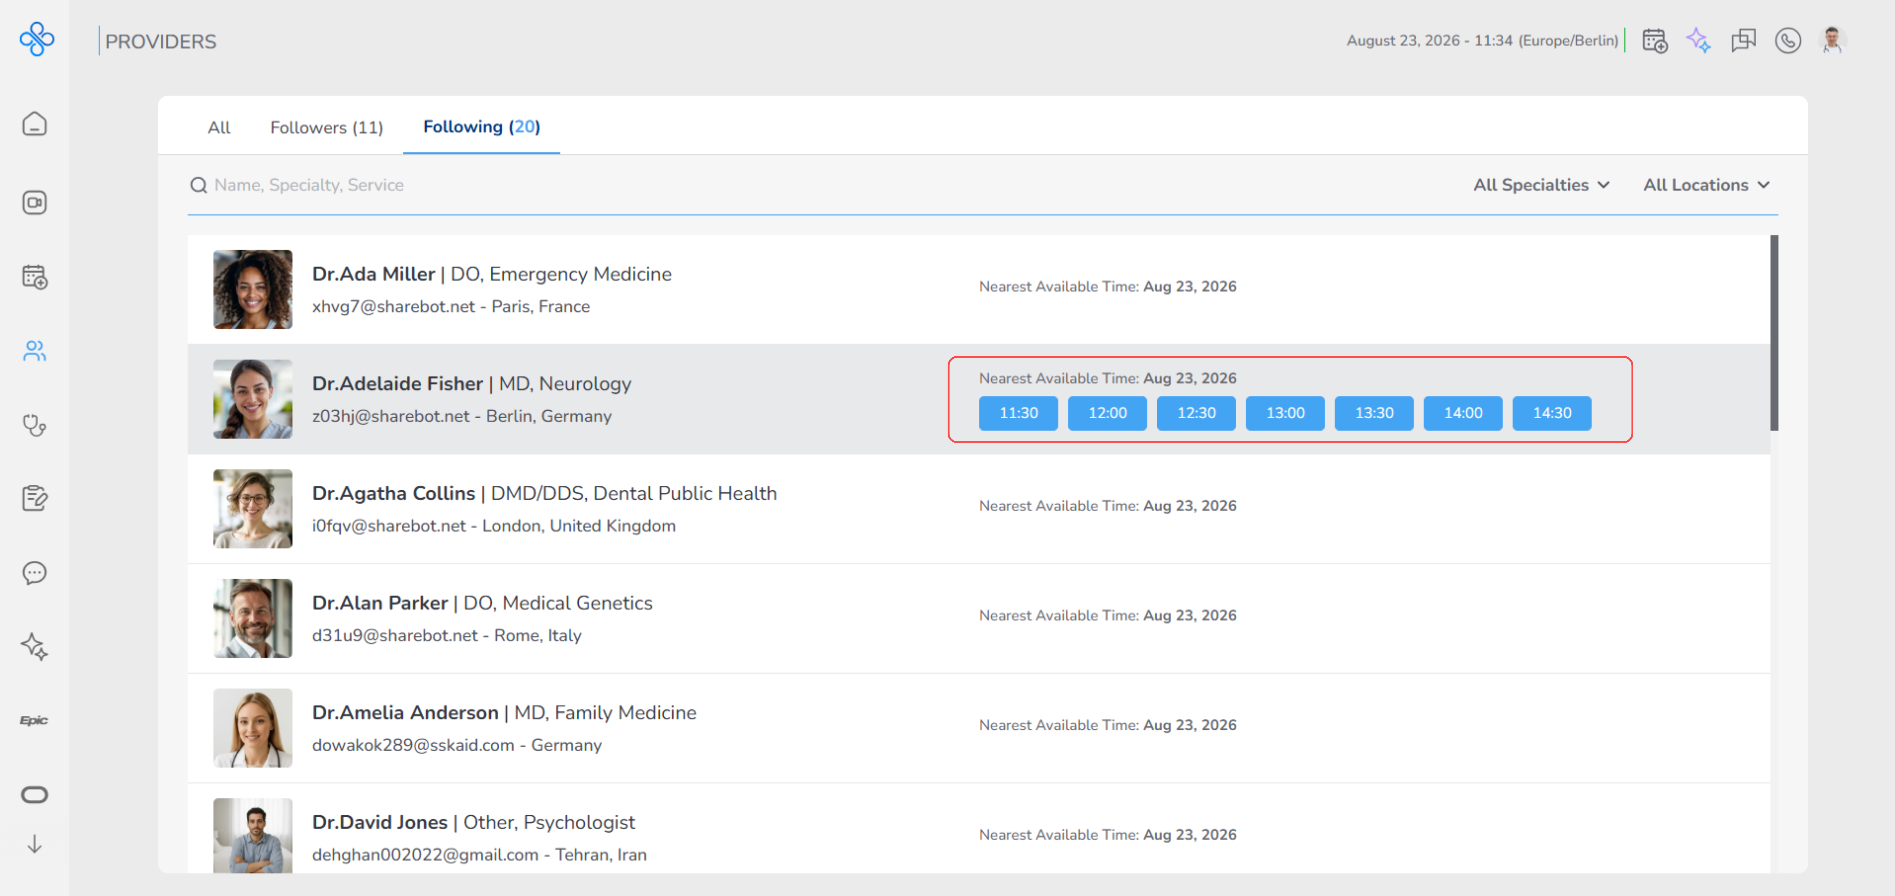Image resolution: width=1895 pixels, height=896 pixels.
Task: Open Dr. Alan Parker's profile photo
Action: tap(252, 618)
